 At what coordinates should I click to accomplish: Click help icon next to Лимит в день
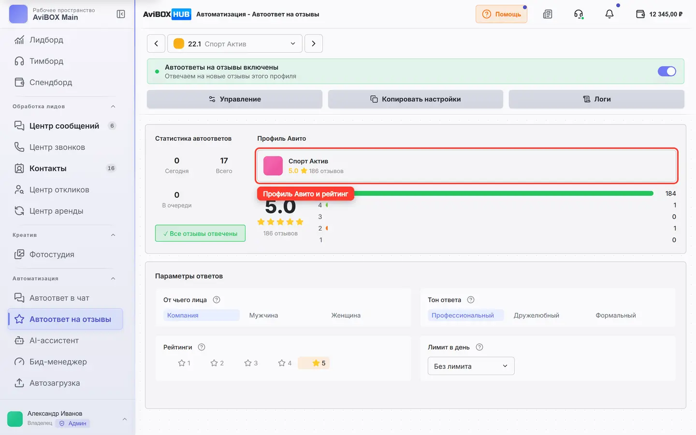pos(479,347)
